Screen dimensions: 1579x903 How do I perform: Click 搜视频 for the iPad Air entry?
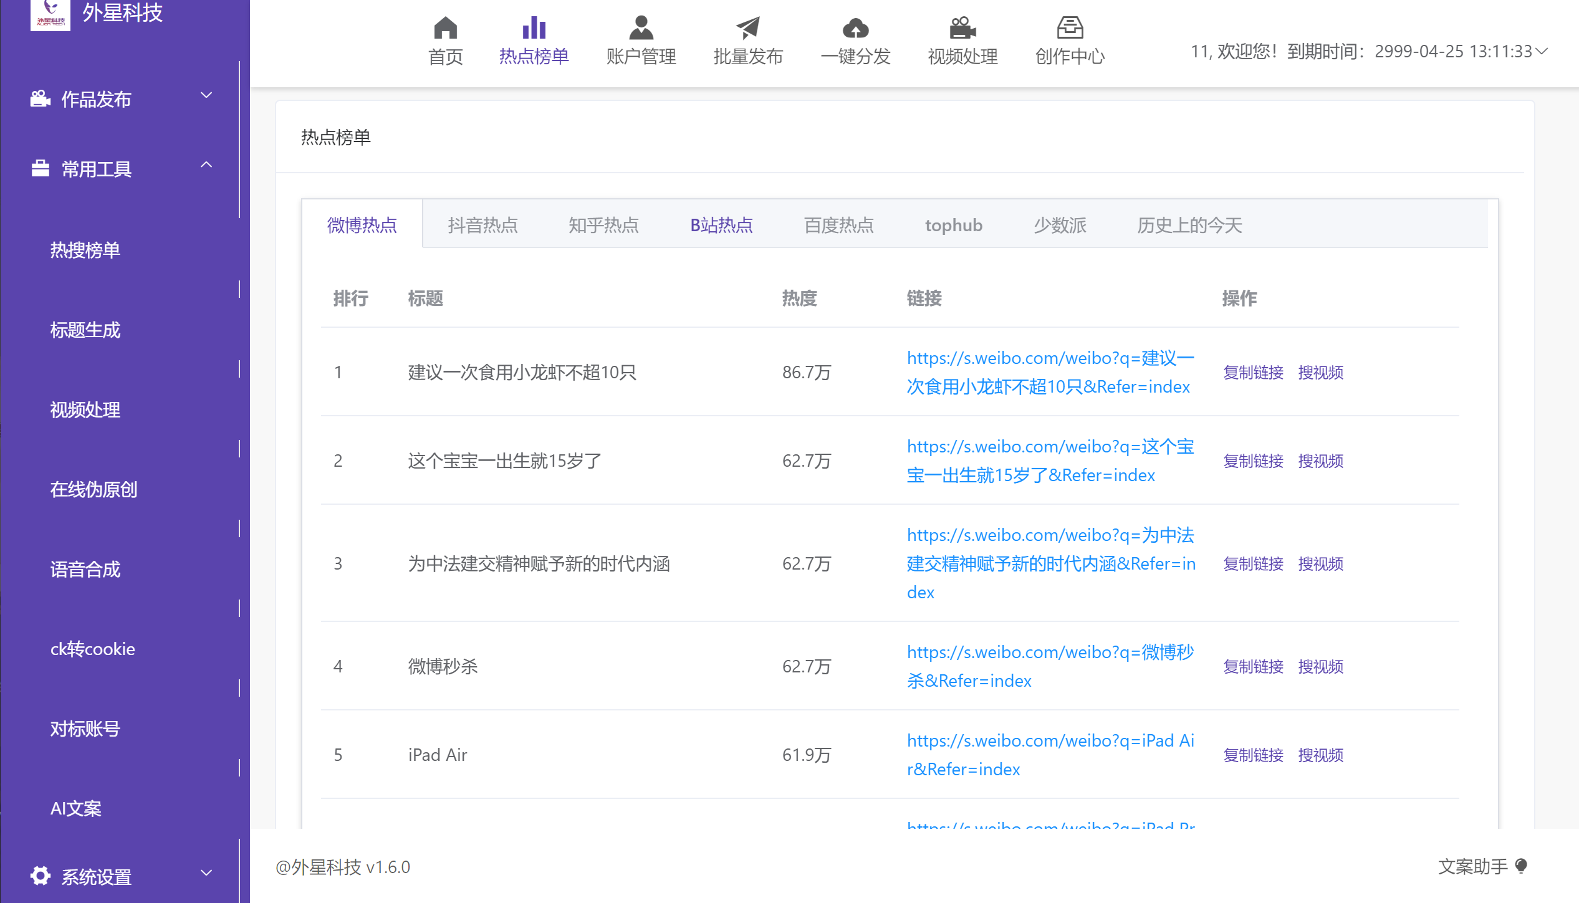[x=1320, y=755]
